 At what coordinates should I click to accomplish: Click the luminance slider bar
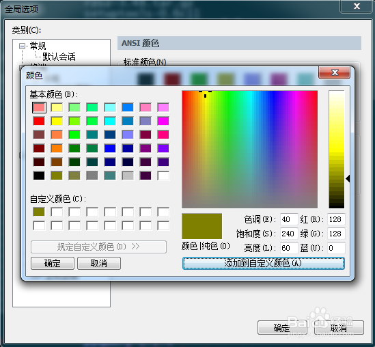337,149
